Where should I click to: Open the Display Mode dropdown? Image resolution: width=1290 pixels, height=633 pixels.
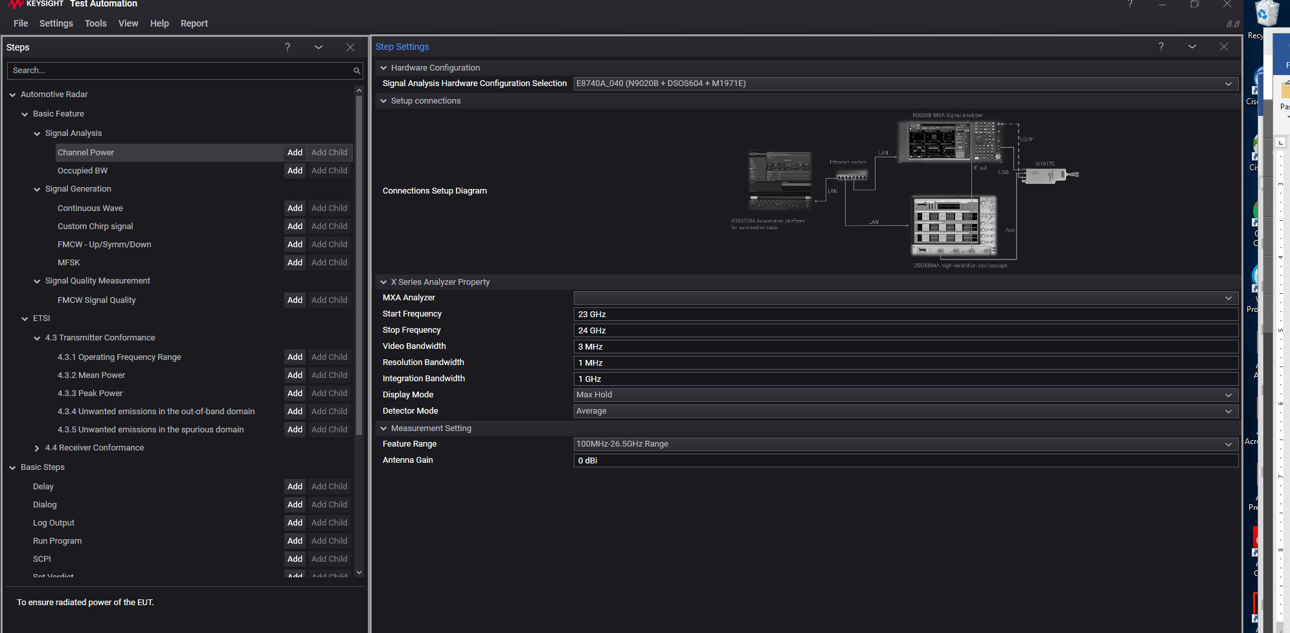[x=906, y=395]
